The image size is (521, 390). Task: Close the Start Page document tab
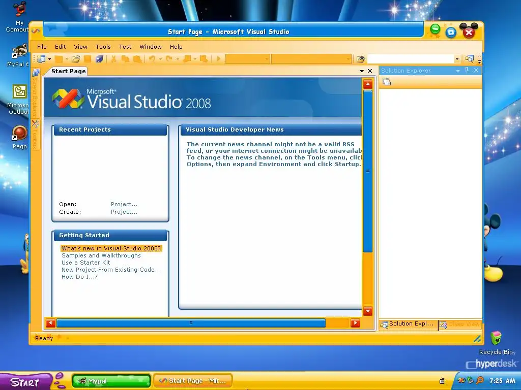[370, 71]
